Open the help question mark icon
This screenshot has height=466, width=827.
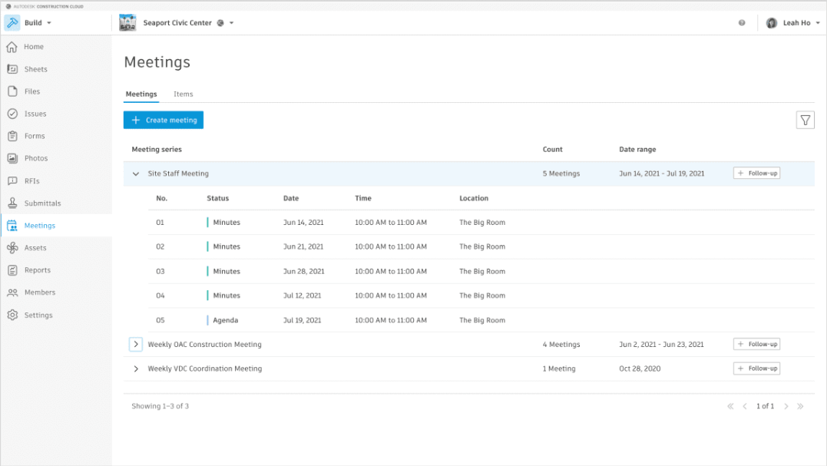[742, 23]
